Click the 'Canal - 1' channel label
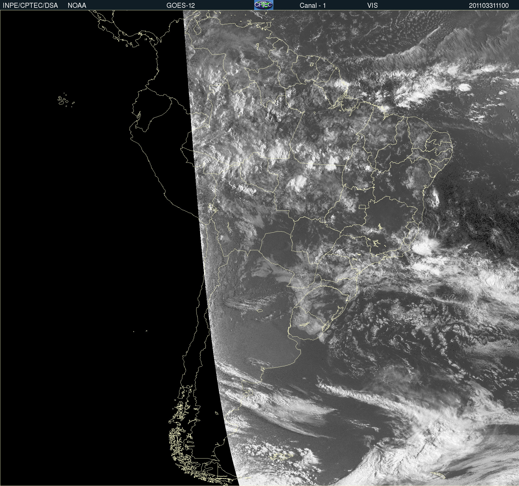The image size is (519, 486). [313, 6]
